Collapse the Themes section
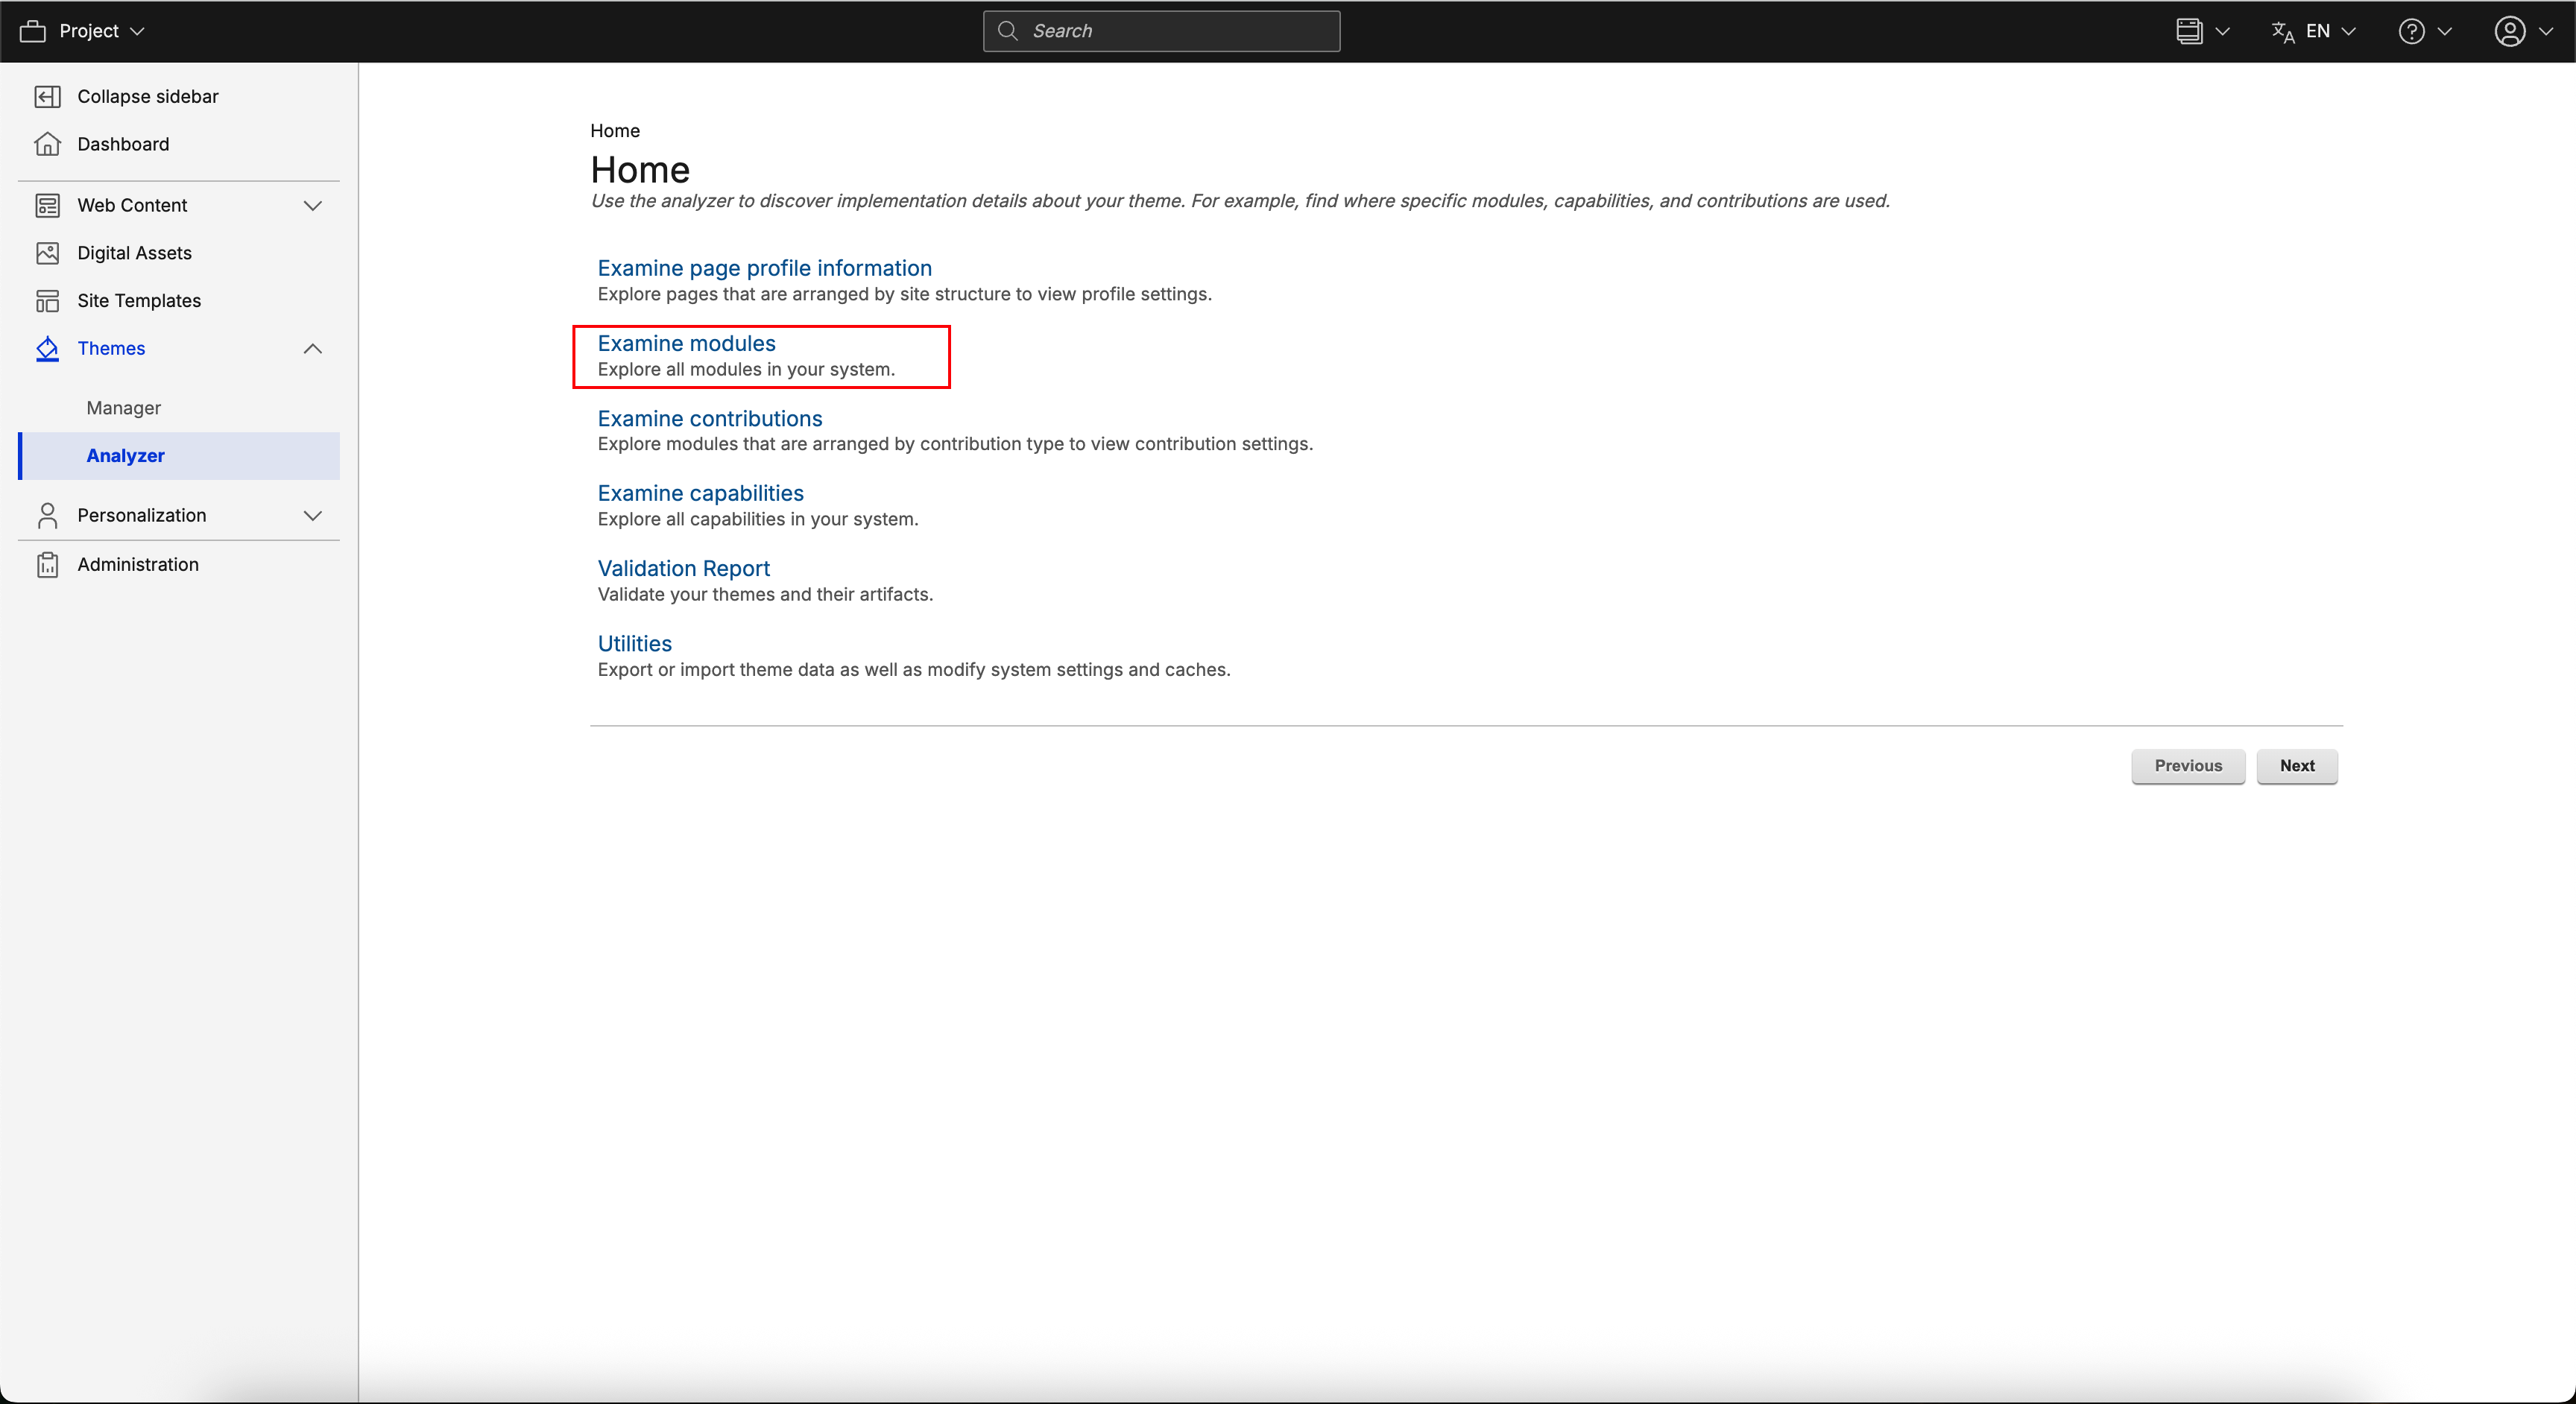Screen dimensions: 2576x1404 click(312, 349)
